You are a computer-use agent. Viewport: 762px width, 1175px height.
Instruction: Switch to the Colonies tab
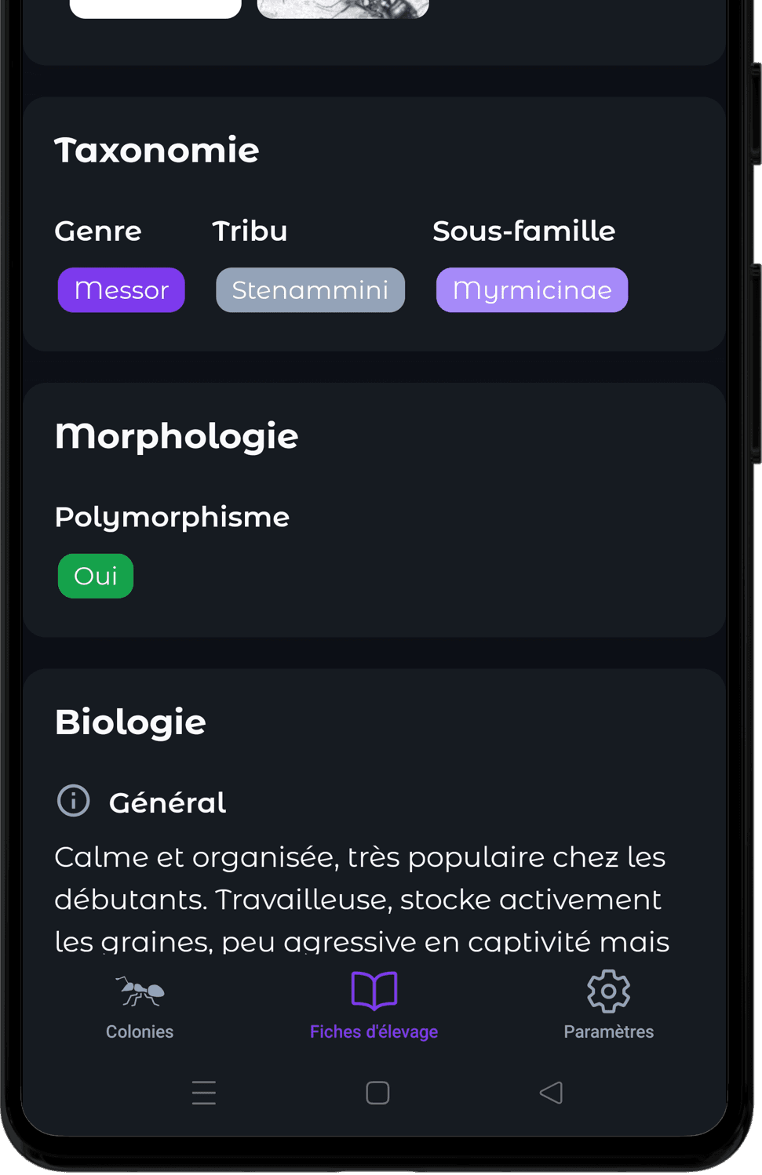tap(140, 1031)
